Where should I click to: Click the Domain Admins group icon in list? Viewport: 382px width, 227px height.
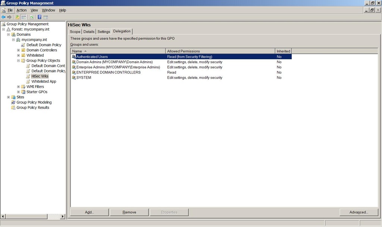point(74,62)
